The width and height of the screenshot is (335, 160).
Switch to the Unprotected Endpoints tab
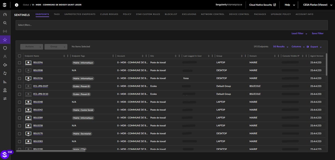[x=80, y=14]
